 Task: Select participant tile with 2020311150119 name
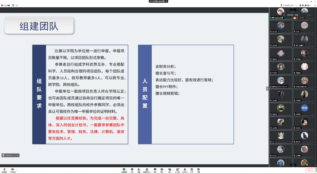pos(281,82)
